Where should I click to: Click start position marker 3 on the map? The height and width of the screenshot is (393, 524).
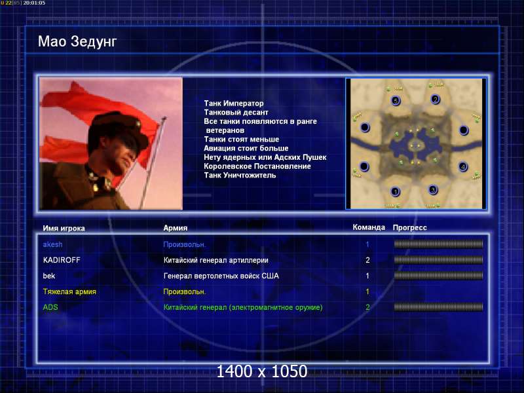pyautogui.click(x=433, y=190)
